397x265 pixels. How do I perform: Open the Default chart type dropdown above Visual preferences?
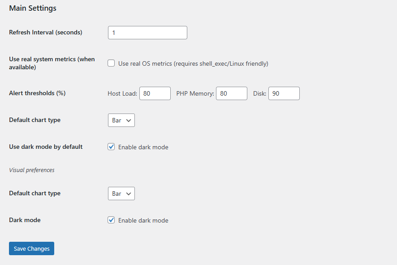click(x=121, y=120)
